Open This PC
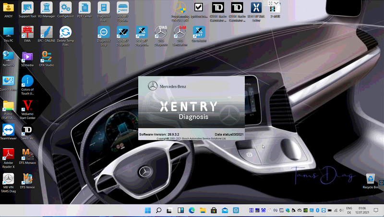The height and width of the screenshot is (217, 384). [8, 34]
